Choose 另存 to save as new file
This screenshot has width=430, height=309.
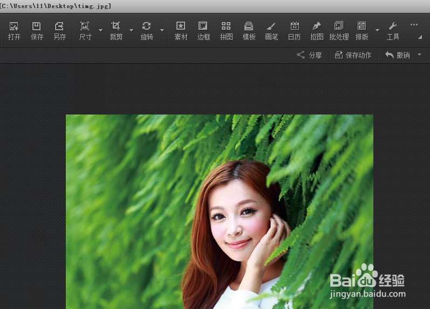[x=59, y=31]
